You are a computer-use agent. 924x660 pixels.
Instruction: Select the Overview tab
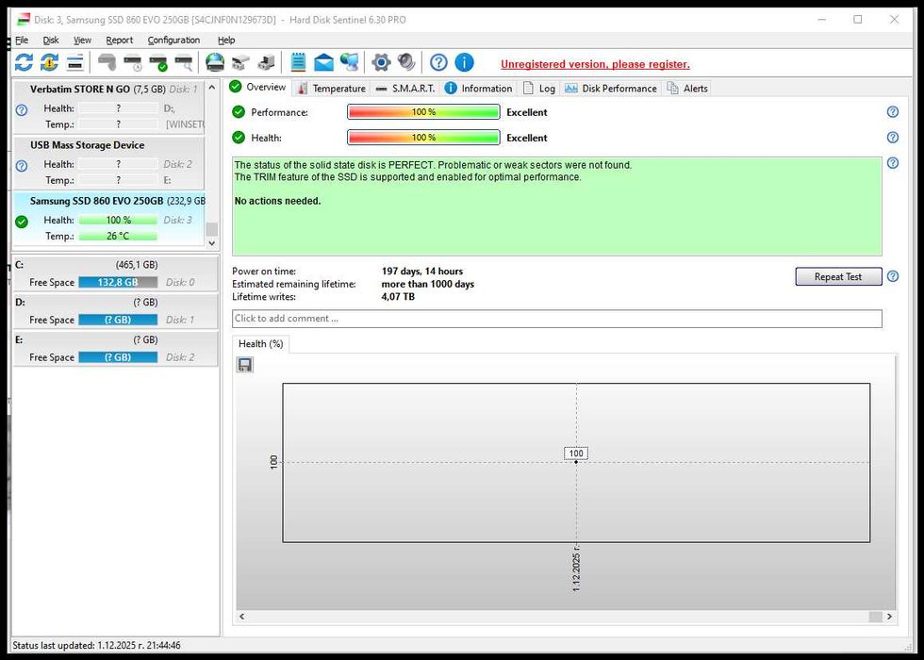point(258,87)
